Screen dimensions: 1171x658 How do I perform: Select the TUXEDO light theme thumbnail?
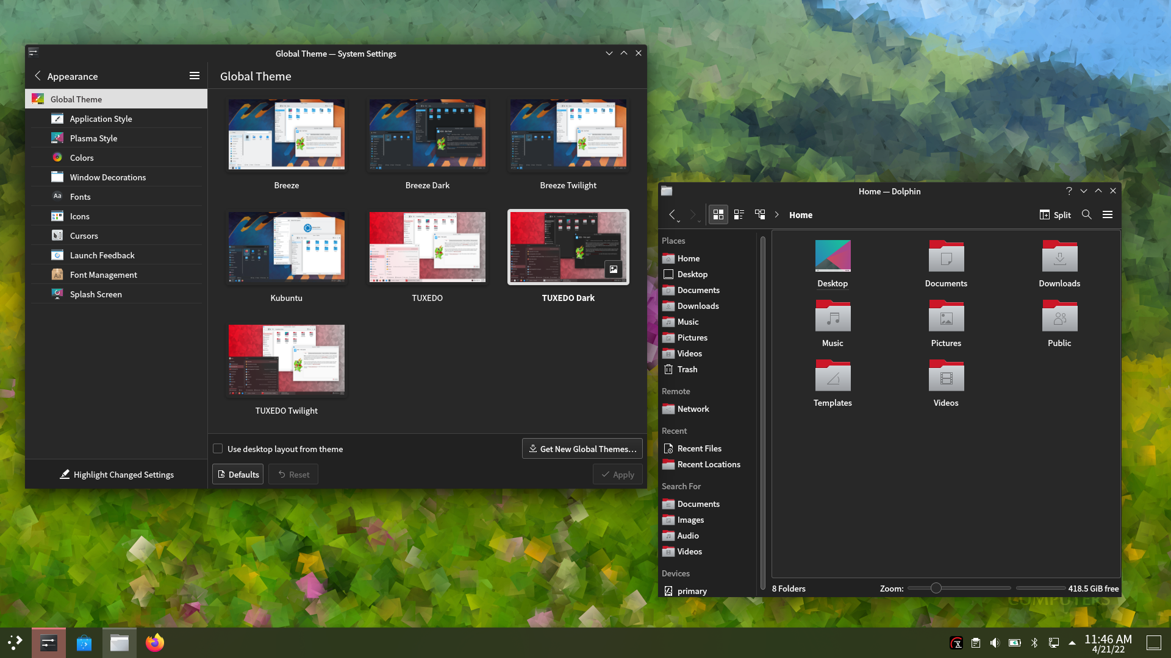coord(428,247)
